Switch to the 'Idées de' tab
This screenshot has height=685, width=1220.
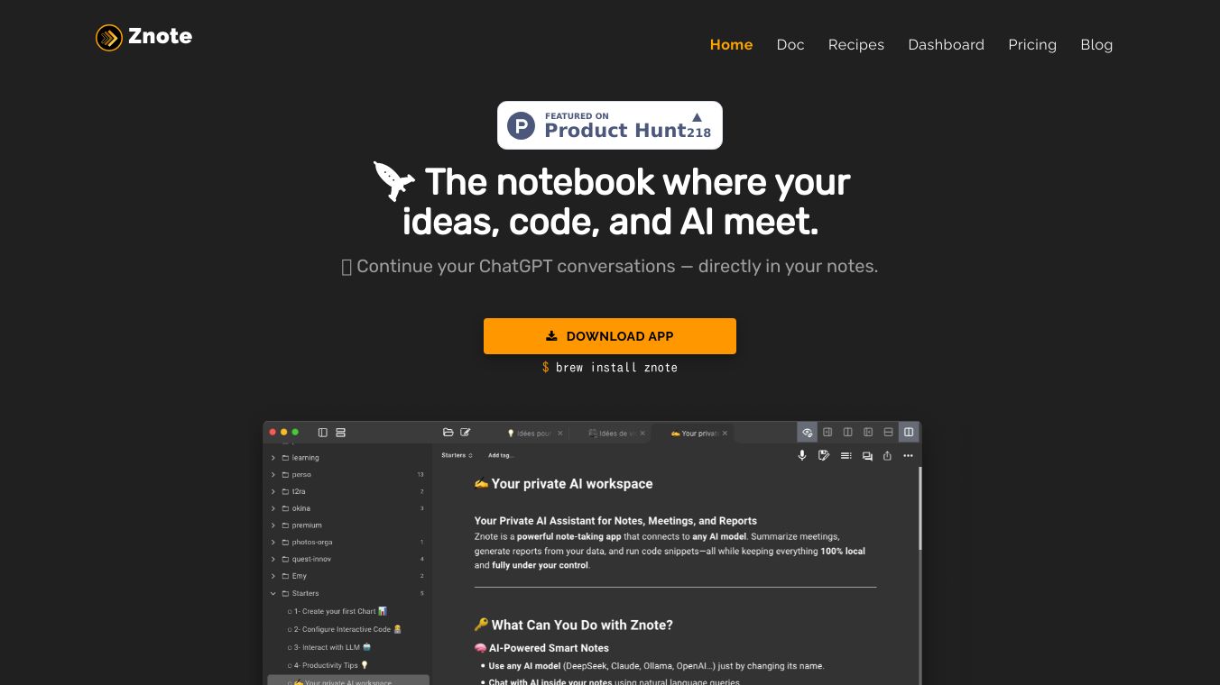612,434
